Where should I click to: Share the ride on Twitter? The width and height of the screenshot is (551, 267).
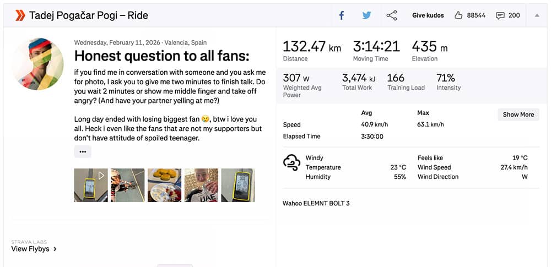pos(366,15)
